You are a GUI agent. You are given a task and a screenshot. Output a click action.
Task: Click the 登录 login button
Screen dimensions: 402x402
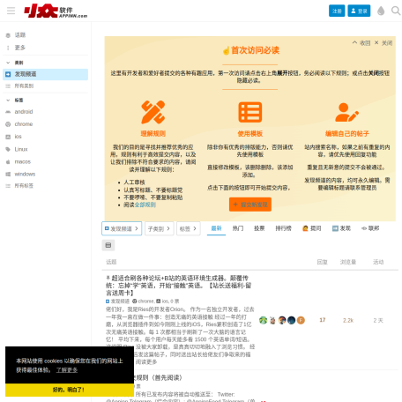359,11
